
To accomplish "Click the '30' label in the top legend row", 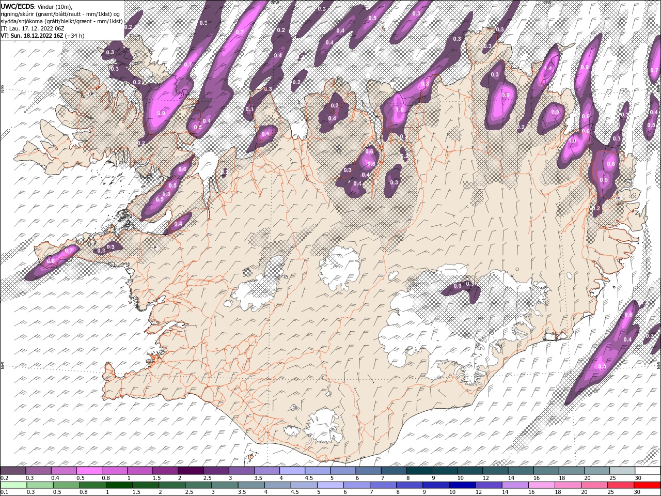I will (x=638, y=478).
